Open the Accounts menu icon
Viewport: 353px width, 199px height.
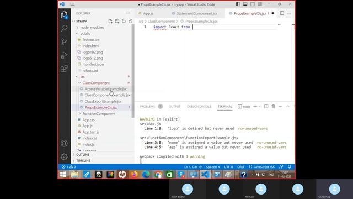(64, 143)
